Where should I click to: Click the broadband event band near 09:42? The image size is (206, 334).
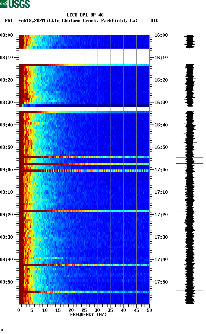coord(84,265)
